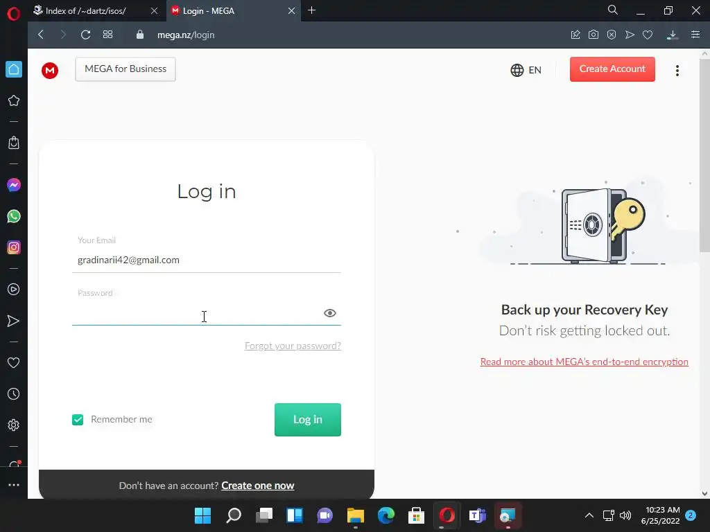This screenshot has height=532, width=710.
Task: Open the edit page toolbar icon
Action: click(575, 35)
